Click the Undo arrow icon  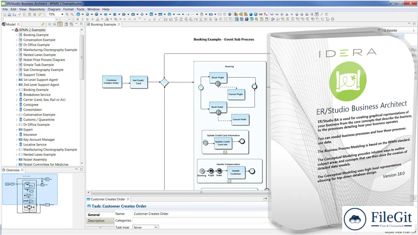tap(40, 14)
